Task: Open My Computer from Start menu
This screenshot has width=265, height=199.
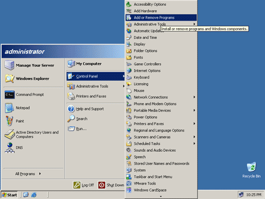Action: pos(95,64)
